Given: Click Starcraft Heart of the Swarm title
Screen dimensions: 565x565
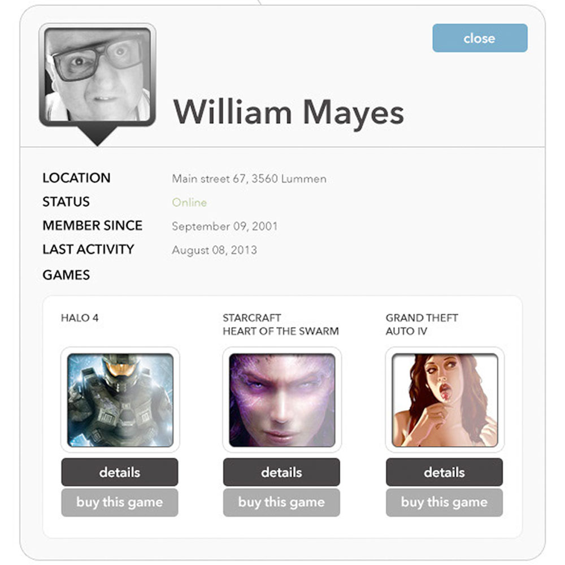Looking at the screenshot, I should click(281, 324).
